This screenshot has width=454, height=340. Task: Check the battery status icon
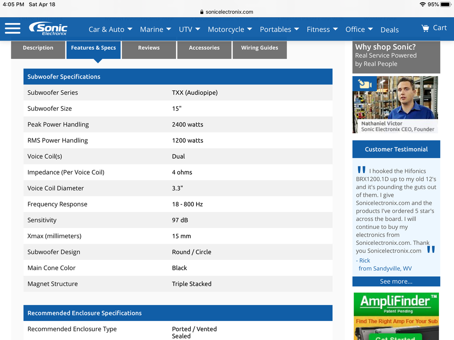tap(446, 5)
